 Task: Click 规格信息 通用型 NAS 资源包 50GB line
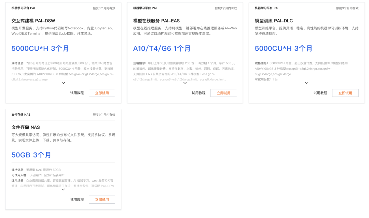point(36,170)
